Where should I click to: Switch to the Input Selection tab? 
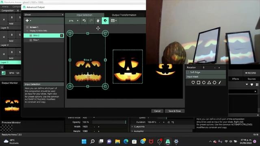click(x=84, y=15)
